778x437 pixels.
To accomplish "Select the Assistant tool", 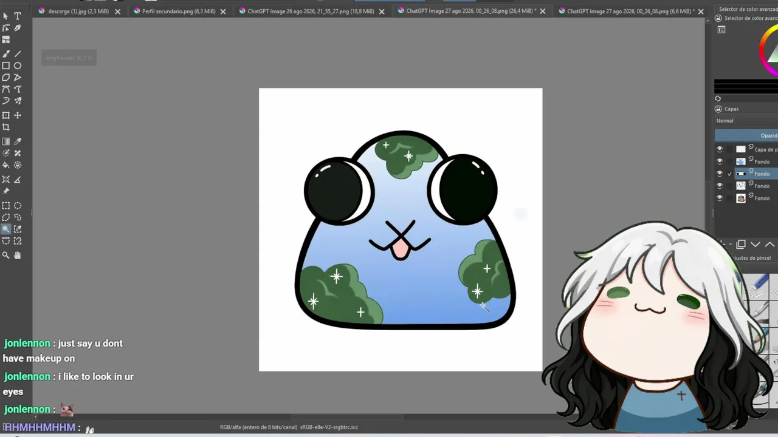I will (x=6, y=180).
